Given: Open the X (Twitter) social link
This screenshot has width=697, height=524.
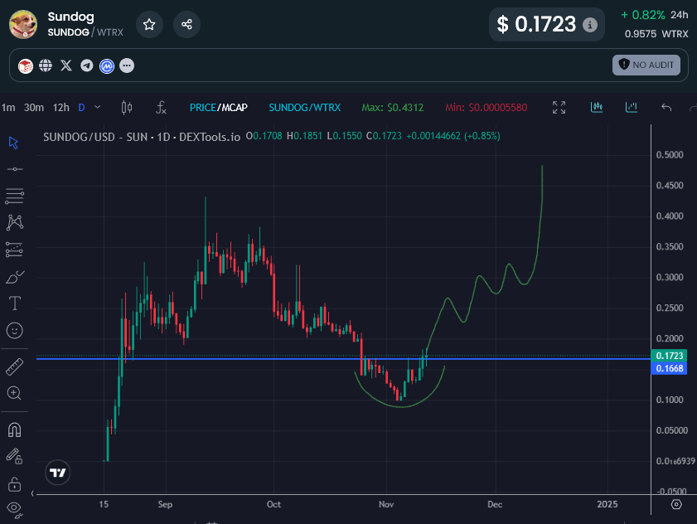Looking at the screenshot, I should (66, 65).
